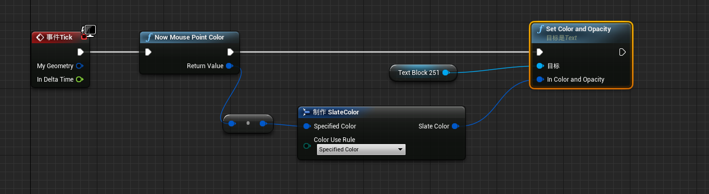Select the Text Block 251 variable node
This screenshot has width=709, height=194.
pyautogui.click(x=423, y=73)
